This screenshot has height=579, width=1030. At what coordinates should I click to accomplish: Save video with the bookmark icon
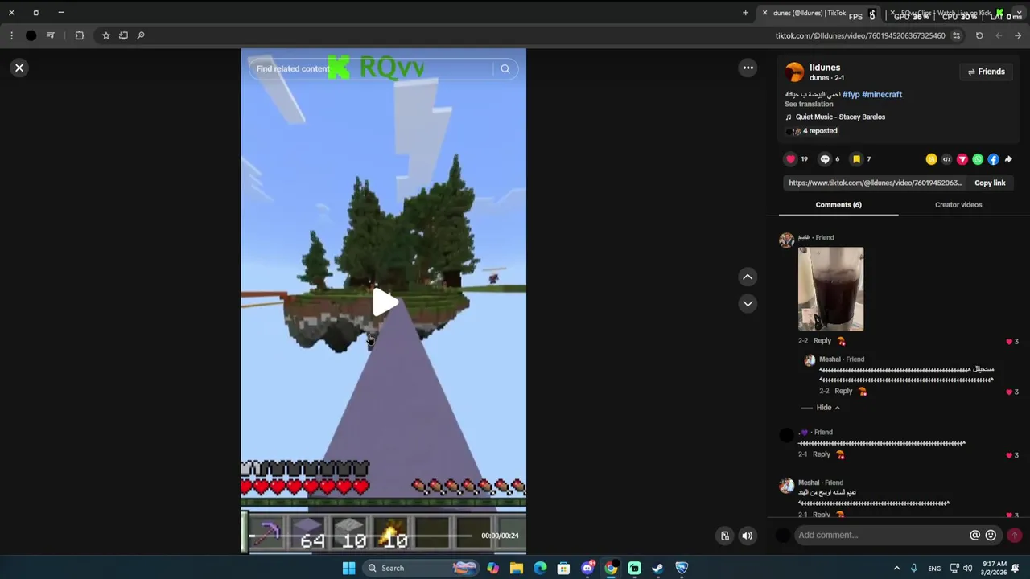coord(857,159)
